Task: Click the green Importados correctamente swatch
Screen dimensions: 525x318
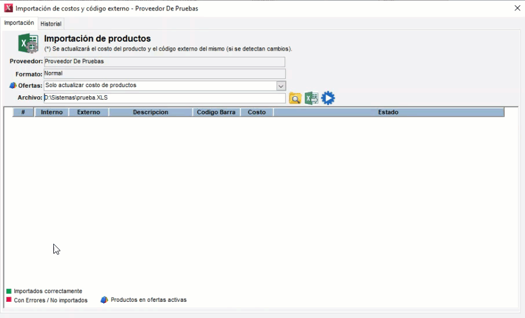Action: [9, 291]
